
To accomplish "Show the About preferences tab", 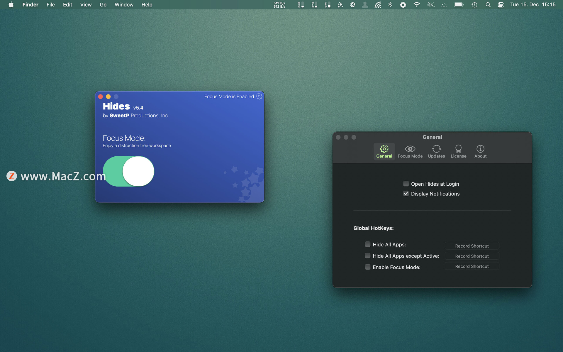I will click(x=480, y=152).
